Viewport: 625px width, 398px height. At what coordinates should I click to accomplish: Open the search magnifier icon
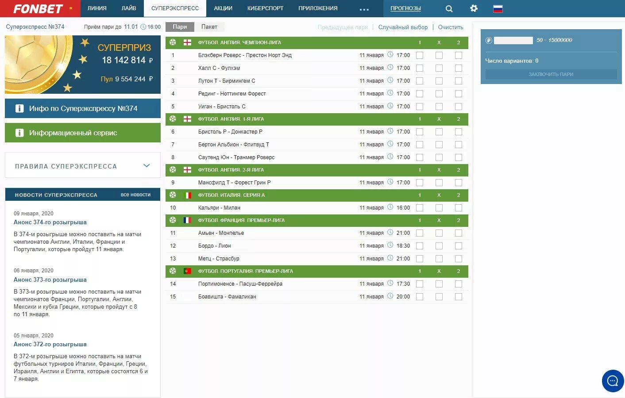pyautogui.click(x=449, y=8)
